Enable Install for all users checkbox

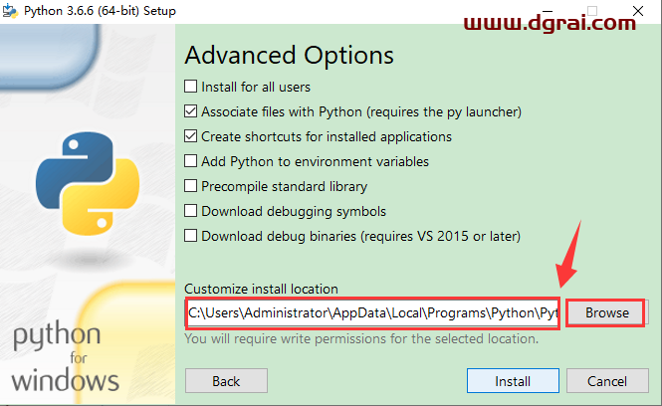190,87
